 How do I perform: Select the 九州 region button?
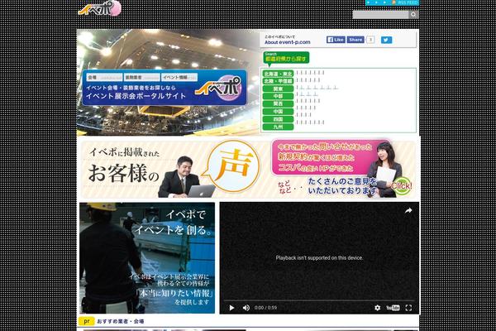pyautogui.click(x=278, y=127)
